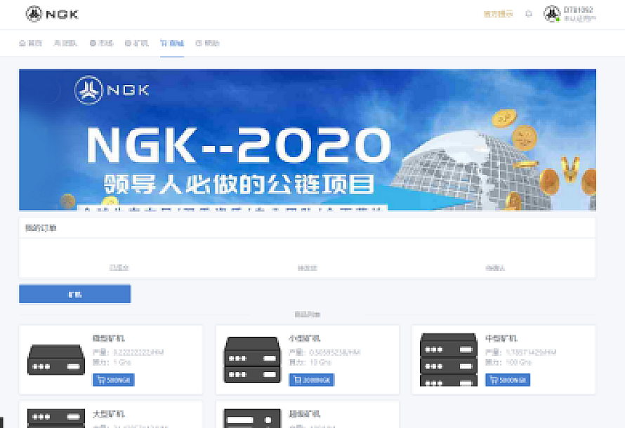Go to the home tab with house icon

[x=30, y=43]
